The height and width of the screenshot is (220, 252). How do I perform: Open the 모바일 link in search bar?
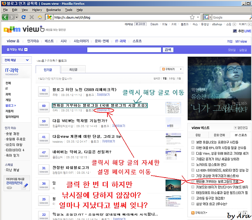pyautogui.click(x=232, y=50)
